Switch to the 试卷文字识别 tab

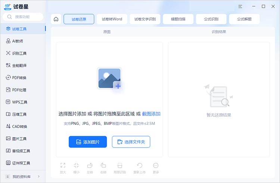tap(145, 19)
